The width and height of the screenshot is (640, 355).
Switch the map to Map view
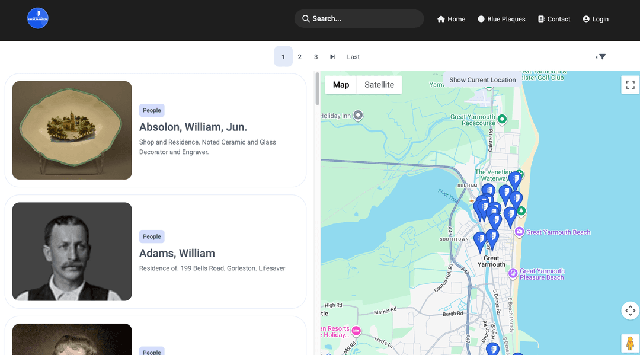point(341,85)
